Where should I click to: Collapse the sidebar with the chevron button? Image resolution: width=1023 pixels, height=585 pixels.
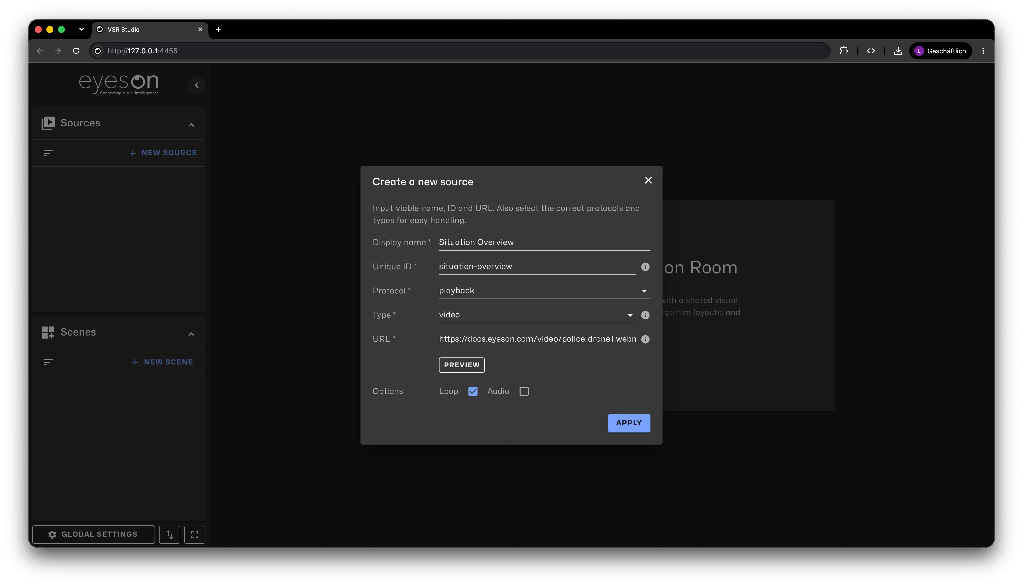(197, 85)
